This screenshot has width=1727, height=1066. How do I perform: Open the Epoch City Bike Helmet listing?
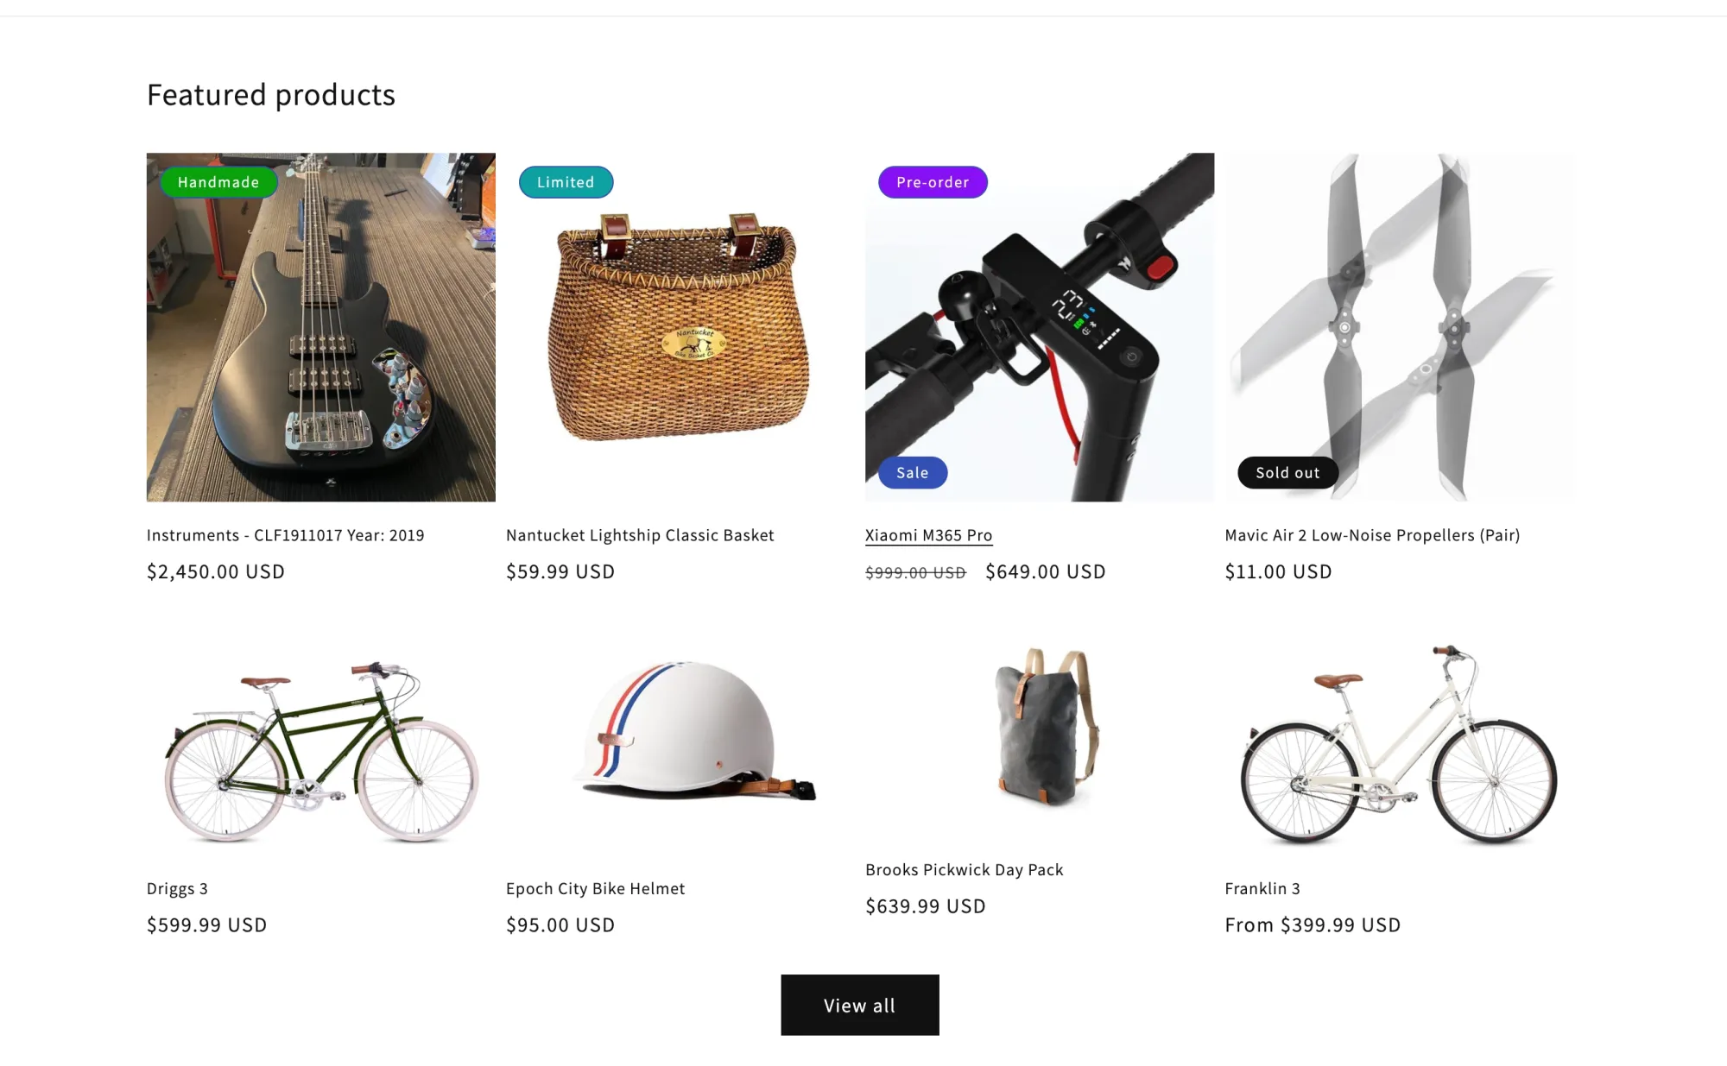[x=595, y=888]
